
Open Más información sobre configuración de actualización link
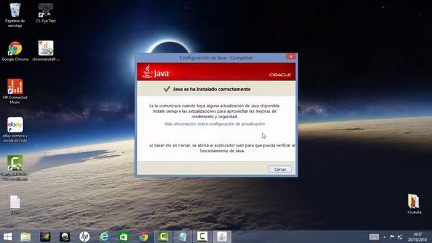click(215, 124)
